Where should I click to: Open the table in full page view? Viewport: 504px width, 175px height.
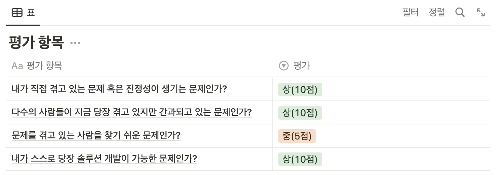tap(481, 13)
